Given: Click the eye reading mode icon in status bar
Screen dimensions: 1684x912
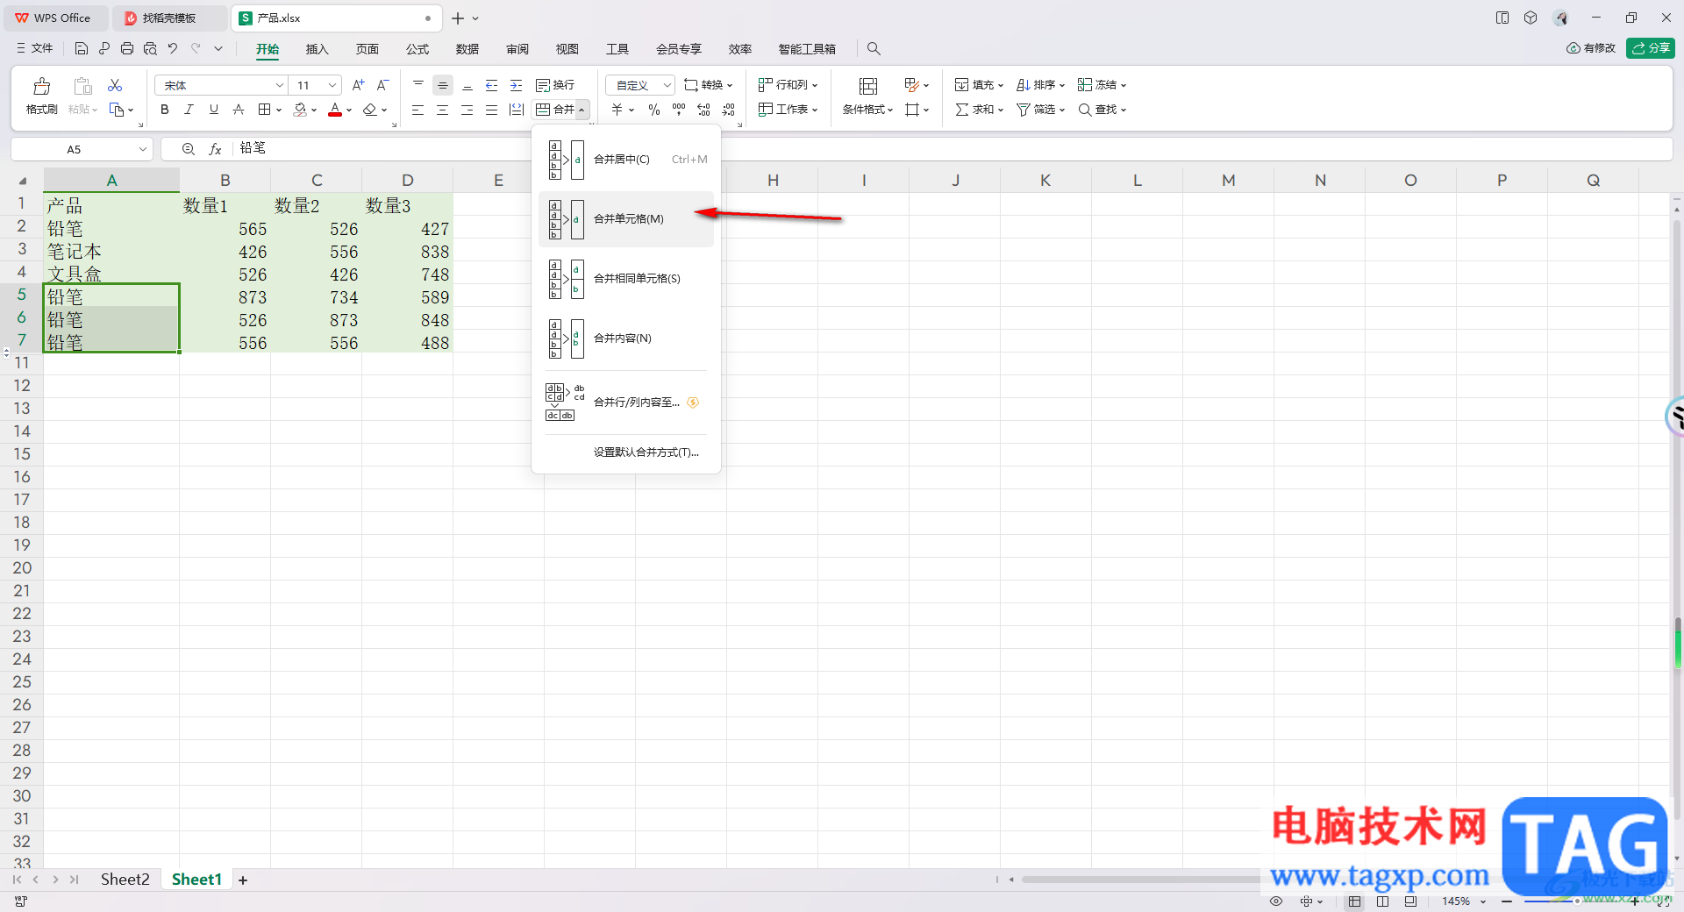Looking at the screenshot, I should pos(1276,901).
